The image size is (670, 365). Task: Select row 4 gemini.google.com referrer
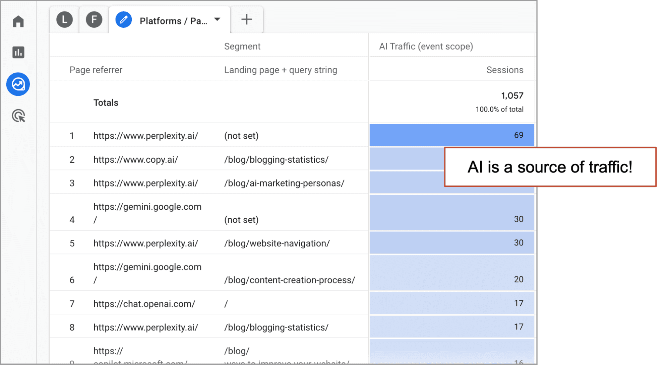tap(147, 213)
